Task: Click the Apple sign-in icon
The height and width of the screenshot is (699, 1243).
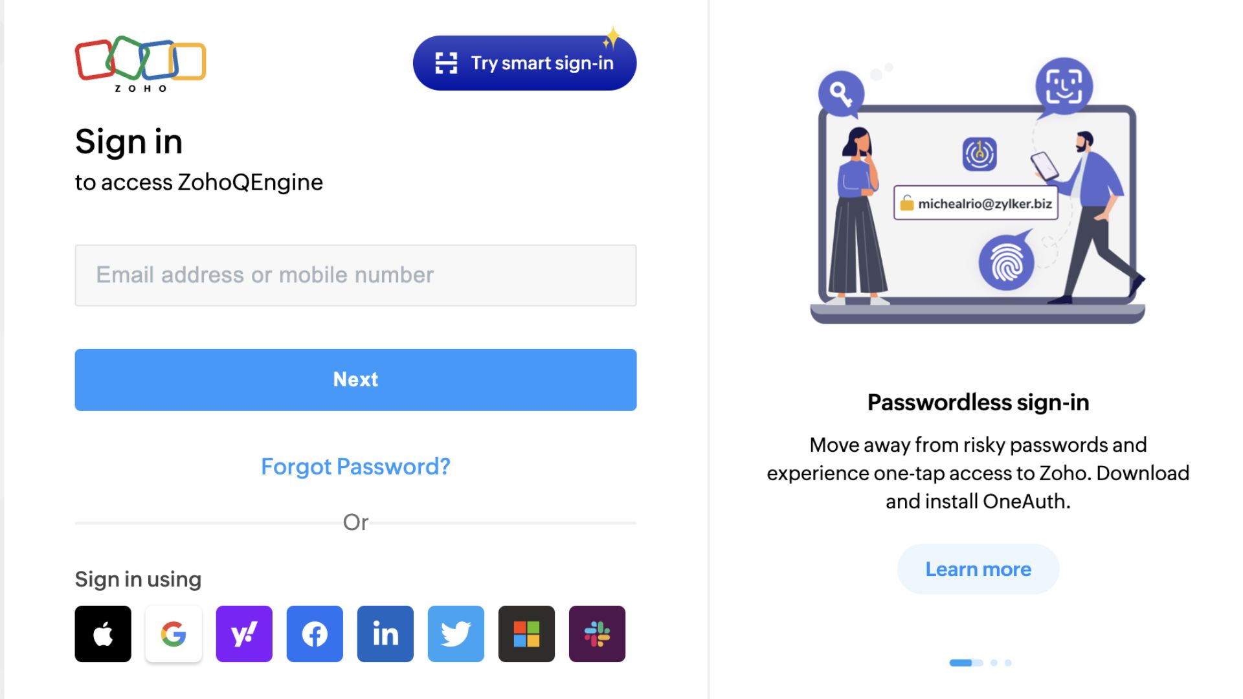Action: [102, 634]
